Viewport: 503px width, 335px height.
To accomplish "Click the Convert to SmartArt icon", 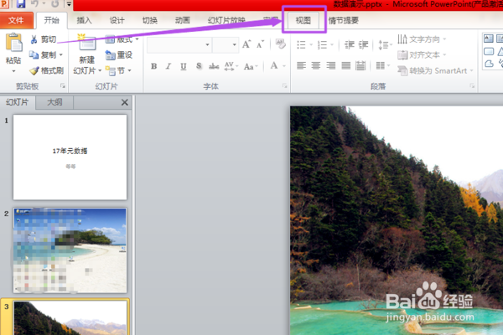I will (x=402, y=70).
